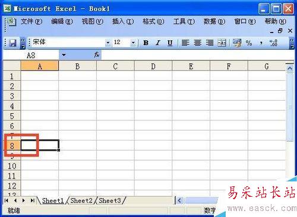Click Merge and Center icon
Screen dimensions: 297x217
pos(222,43)
